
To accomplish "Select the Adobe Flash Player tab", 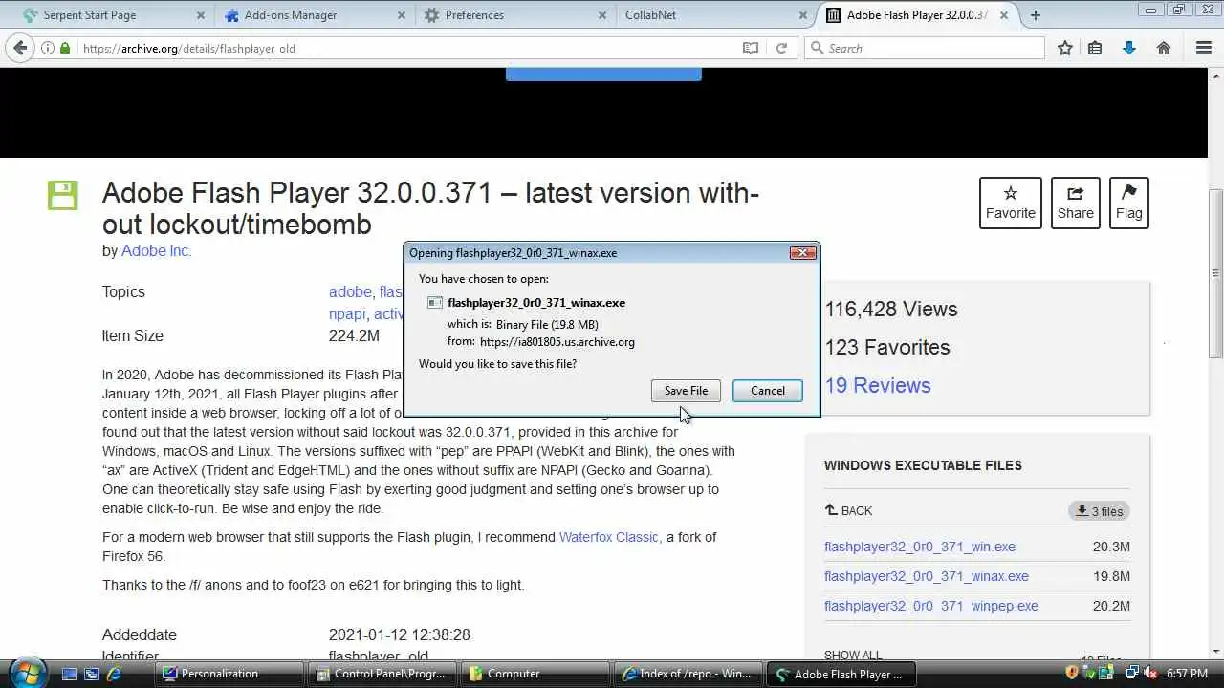I will [916, 15].
